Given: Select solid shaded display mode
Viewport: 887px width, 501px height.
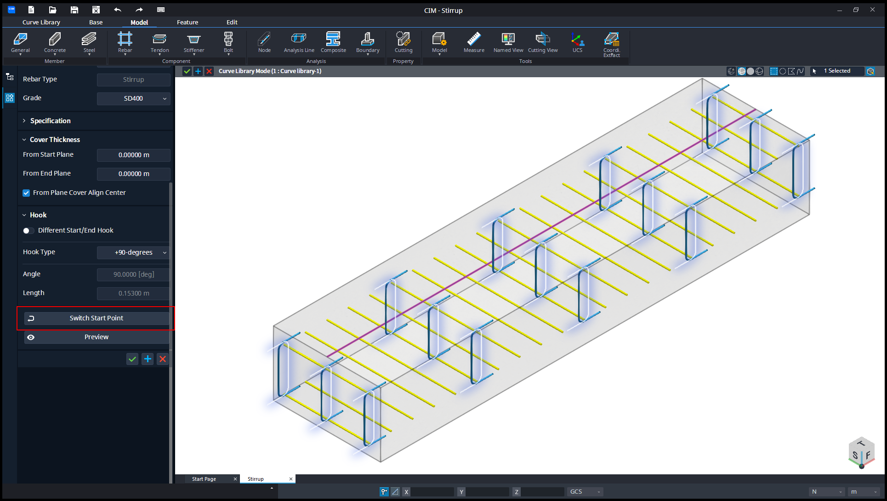Looking at the screenshot, I should pyautogui.click(x=751, y=71).
